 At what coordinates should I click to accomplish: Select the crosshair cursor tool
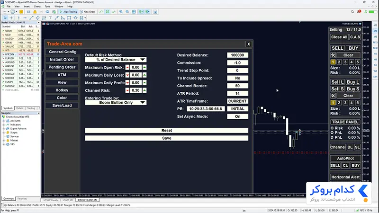coord(11,18)
